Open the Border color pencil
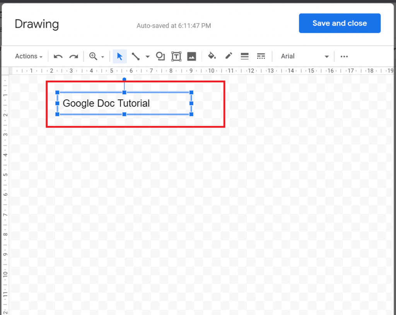The width and height of the screenshot is (396, 315). [x=229, y=56]
